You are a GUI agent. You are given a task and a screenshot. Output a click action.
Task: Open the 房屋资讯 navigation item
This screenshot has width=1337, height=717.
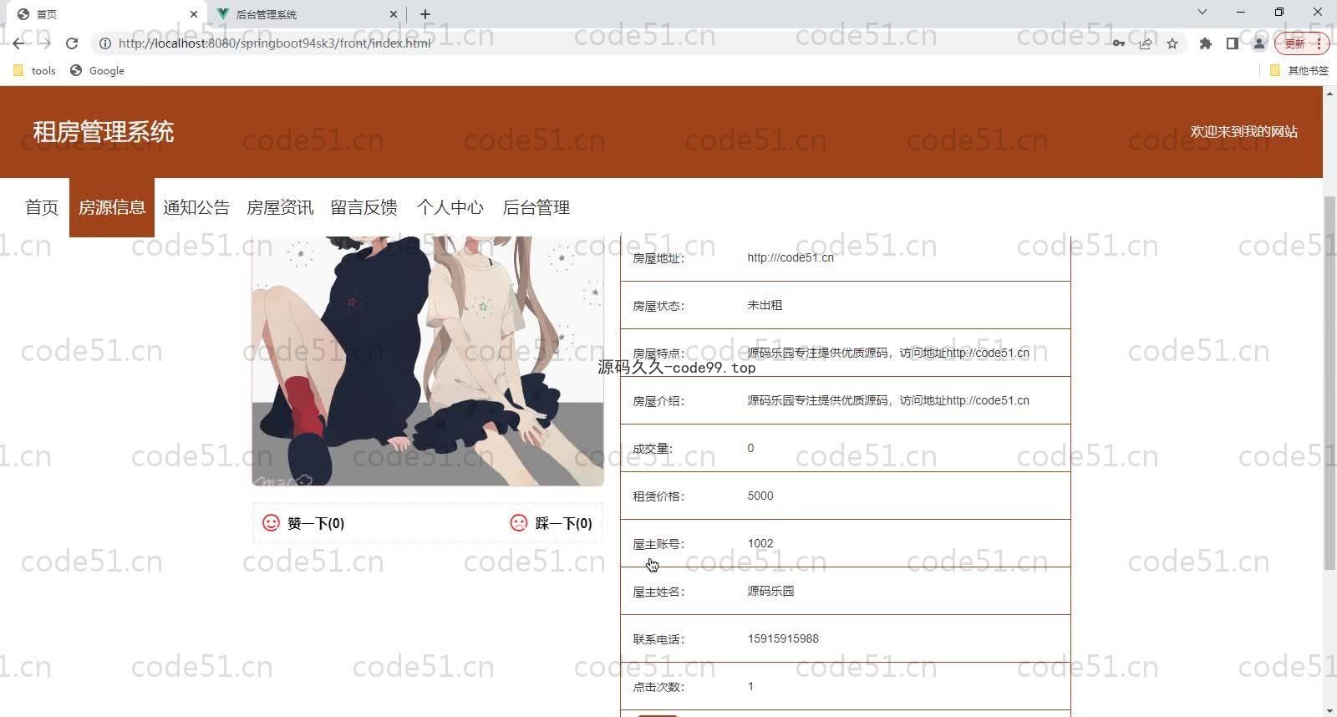pyautogui.click(x=280, y=207)
